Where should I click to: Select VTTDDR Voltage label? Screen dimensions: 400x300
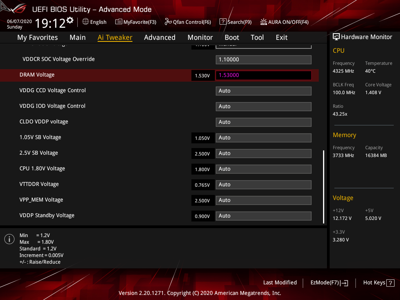click(x=39, y=184)
